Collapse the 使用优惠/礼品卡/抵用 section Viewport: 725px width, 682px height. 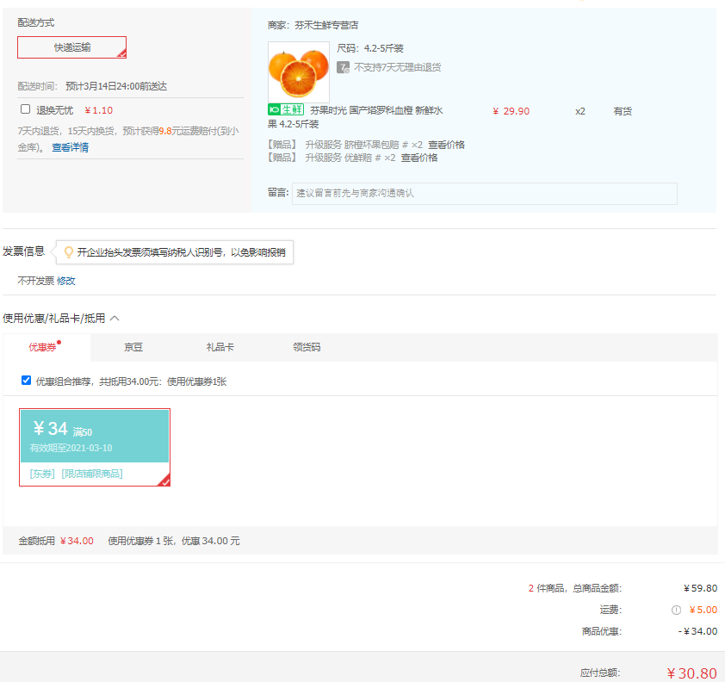click(x=115, y=319)
